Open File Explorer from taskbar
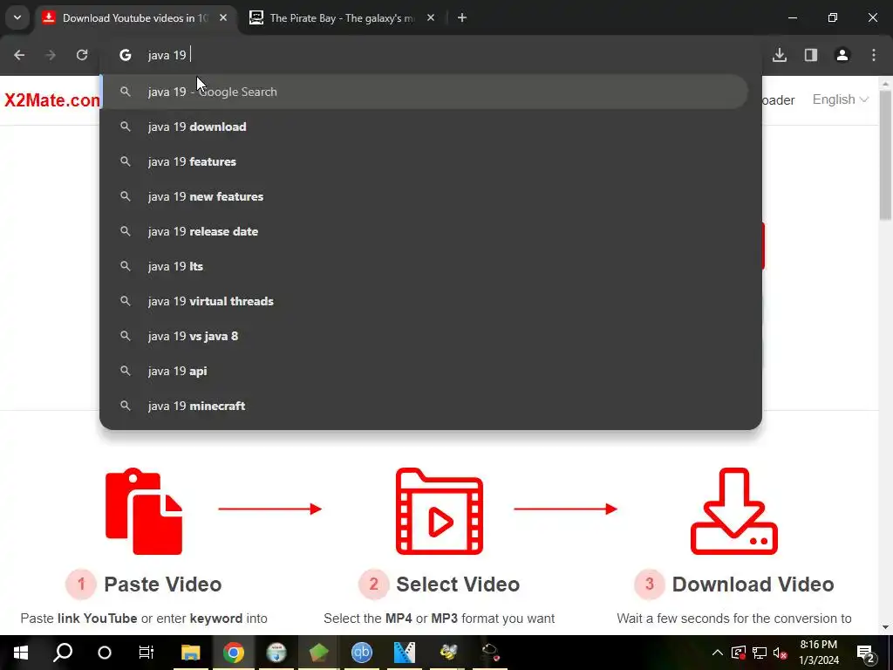Image resolution: width=893 pixels, height=670 pixels. (191, 653)
